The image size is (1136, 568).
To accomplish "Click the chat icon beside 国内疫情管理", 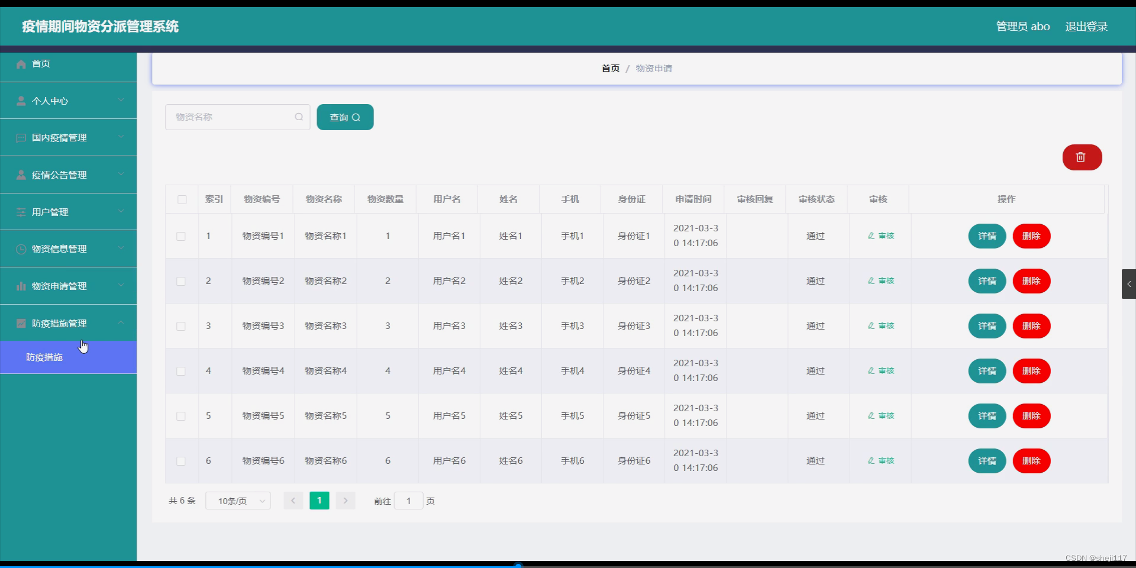I will click(21, 138).
